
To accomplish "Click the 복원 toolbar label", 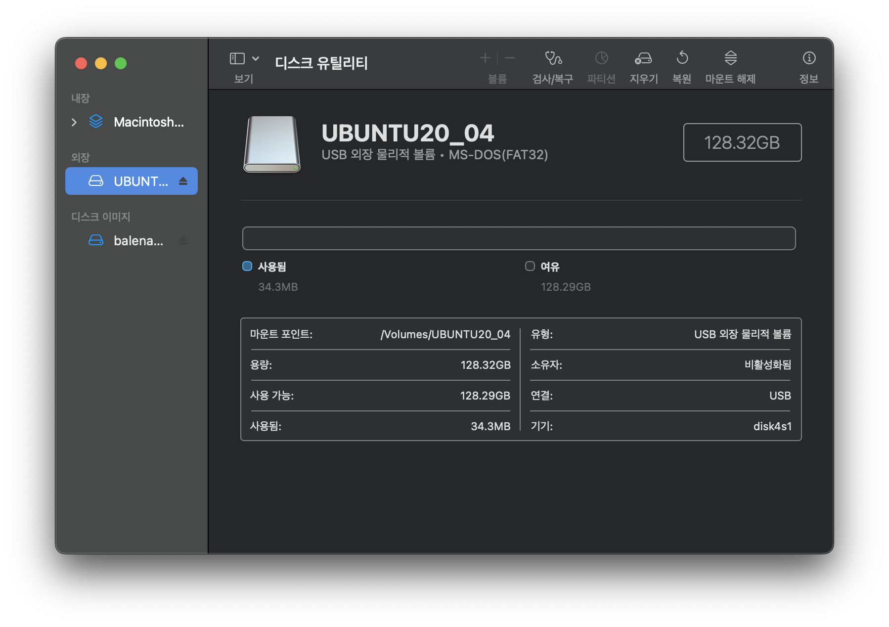I will click(x=682, y=79).
